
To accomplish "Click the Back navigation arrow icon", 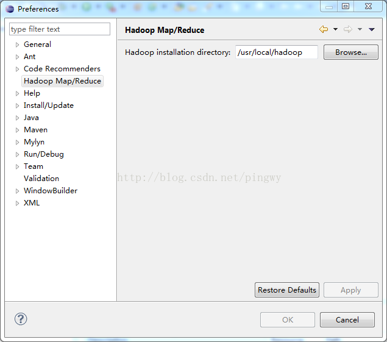I will (x=324, y=29).
